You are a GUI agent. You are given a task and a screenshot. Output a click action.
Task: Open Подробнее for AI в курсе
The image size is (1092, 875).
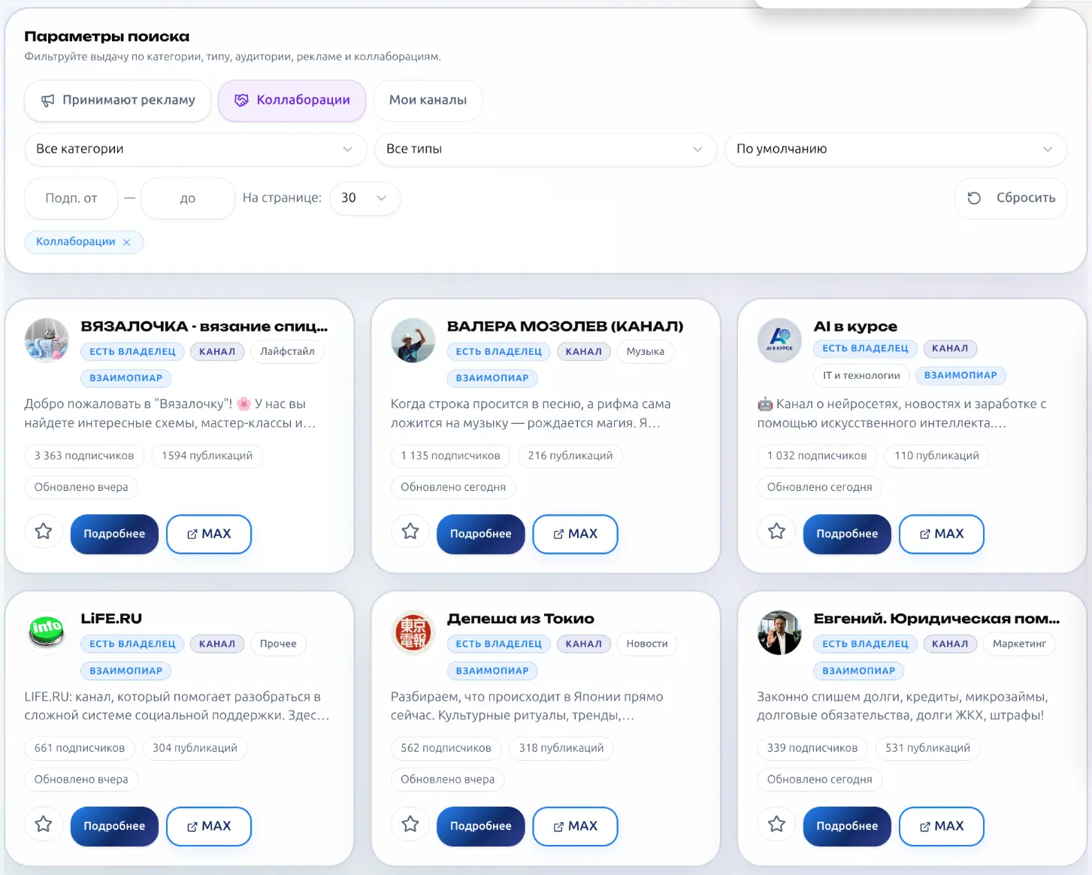[847, 534]
